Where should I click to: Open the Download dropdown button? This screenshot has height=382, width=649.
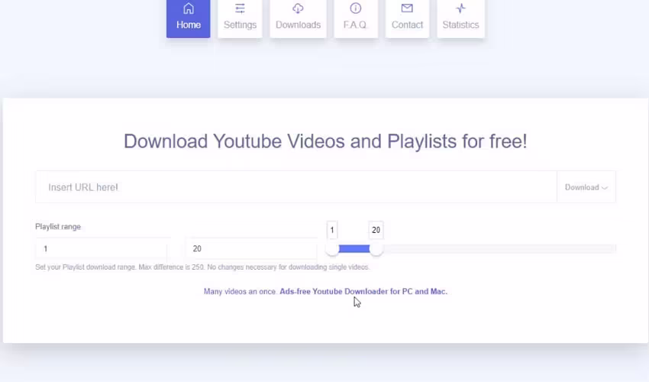pos(586,187)
